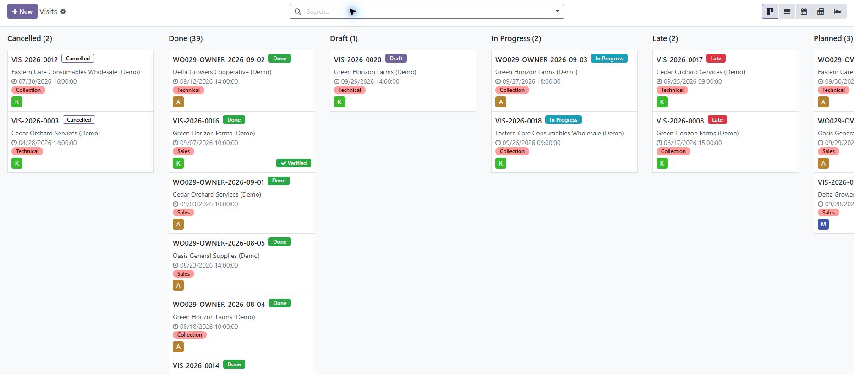Click A avatar on WO029-OWNER-2026-08-05 card
The height and width of the screenshot is (375, 854).
click(178, 285)
